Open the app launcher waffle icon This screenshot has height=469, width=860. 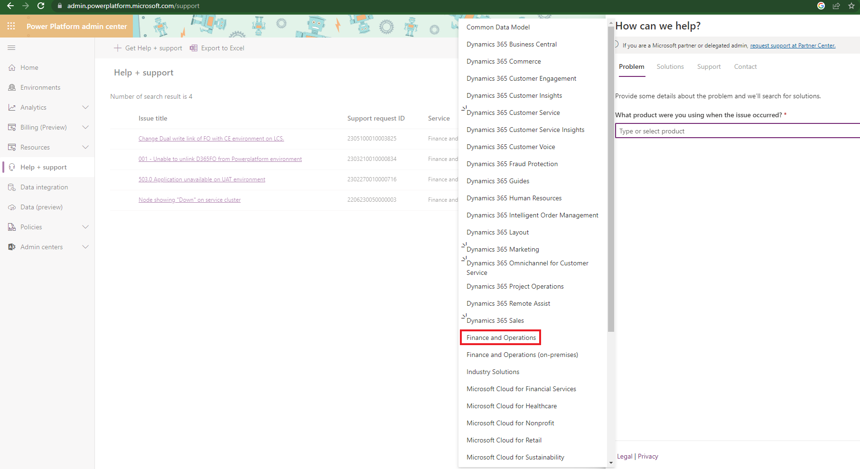(11, 26)
